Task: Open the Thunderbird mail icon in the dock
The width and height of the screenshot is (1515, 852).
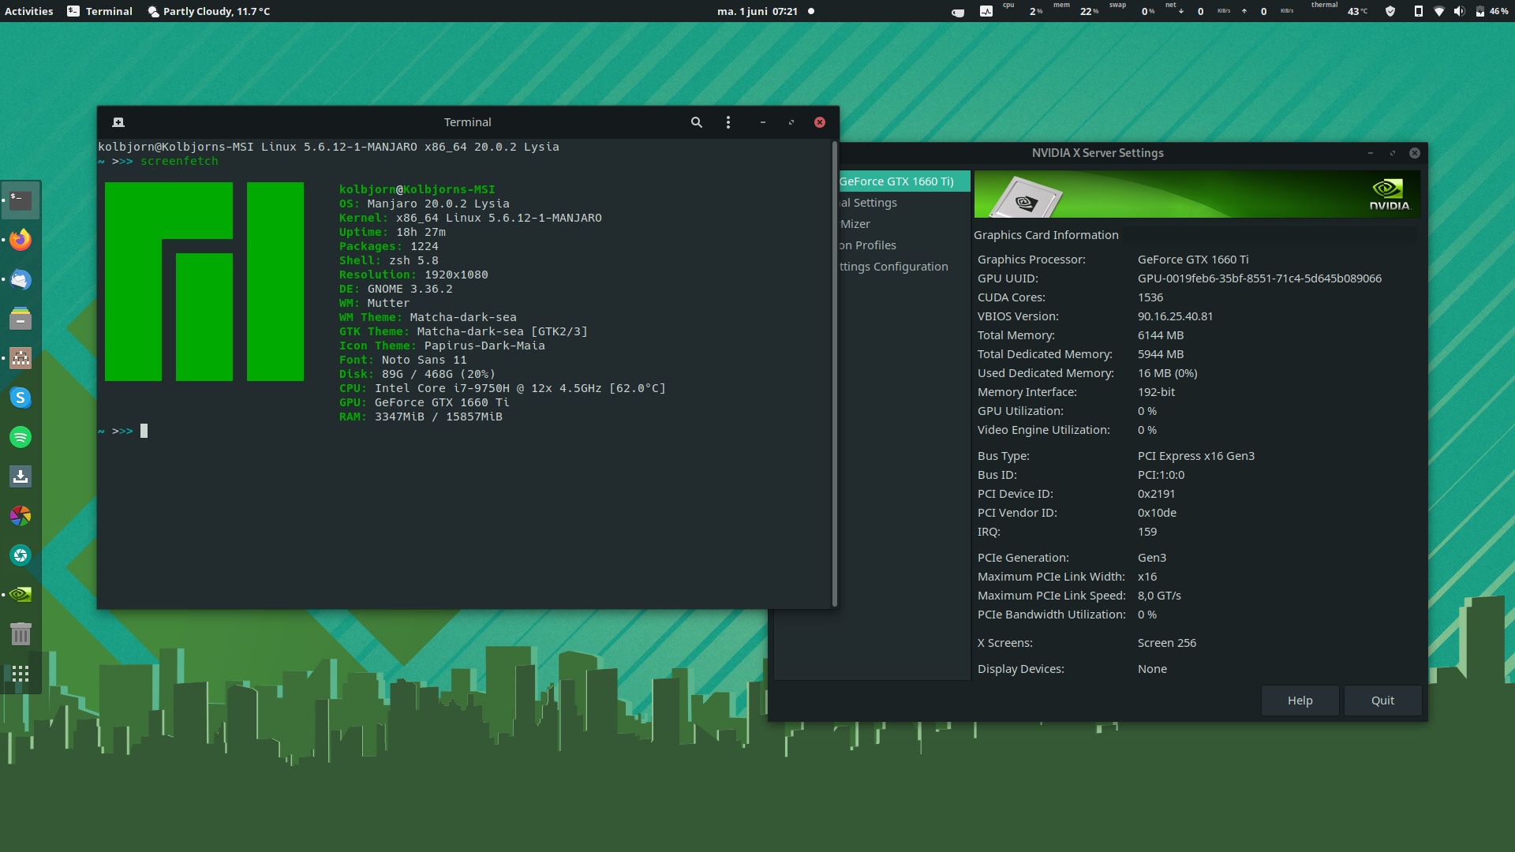Action: 20,279
